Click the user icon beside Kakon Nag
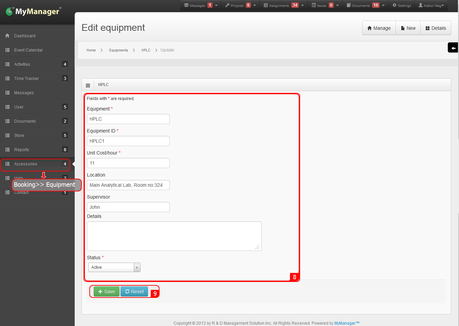The image size is (459, 326). pos(421,5)
